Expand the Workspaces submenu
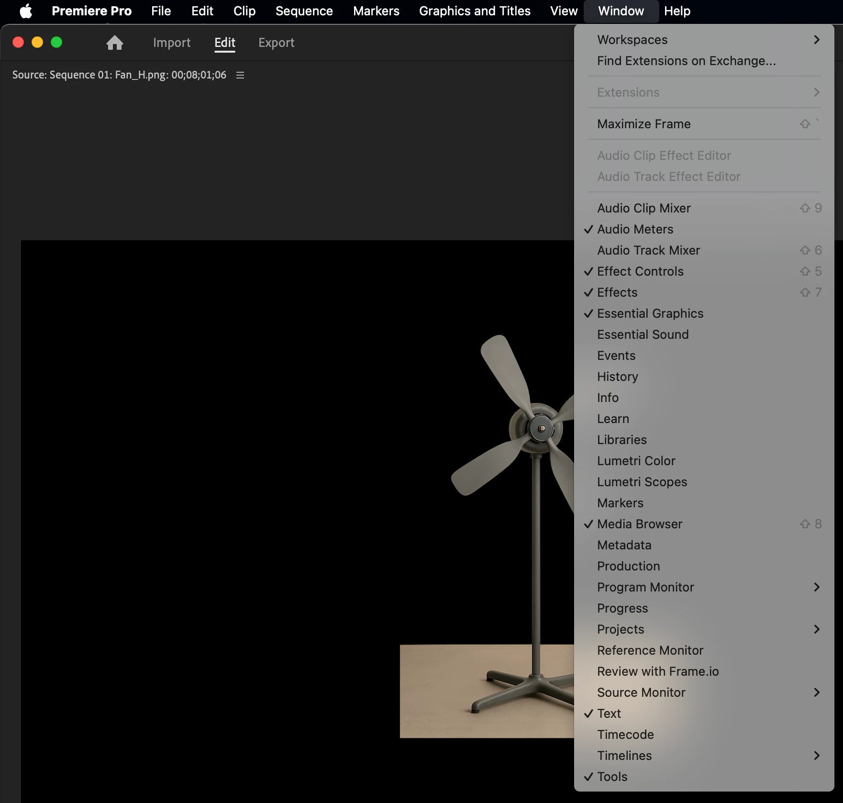Viewport: 843px width, 803px height. 704,40
